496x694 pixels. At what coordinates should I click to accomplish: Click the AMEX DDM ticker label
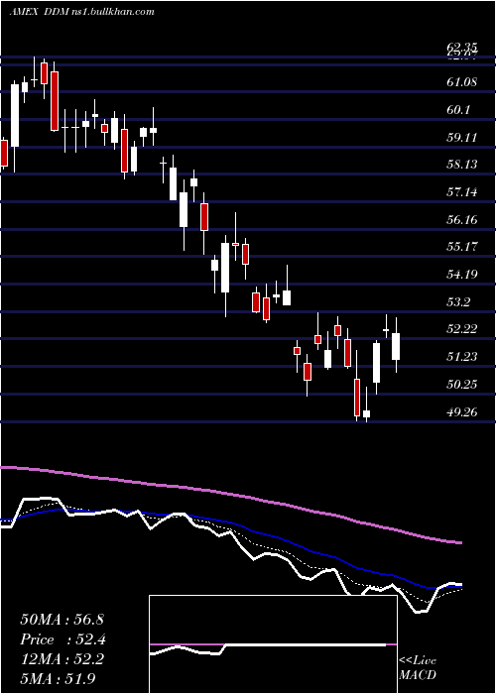tap(39, 12)
